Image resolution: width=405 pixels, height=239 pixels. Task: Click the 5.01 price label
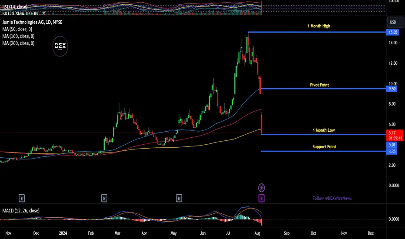392,145
